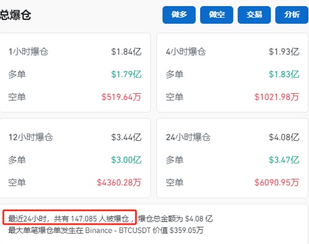Image resolution: width=309 pixels, height=244 pixels.
Task: Select the 总爆仓 heading
Action: (15, 15)
